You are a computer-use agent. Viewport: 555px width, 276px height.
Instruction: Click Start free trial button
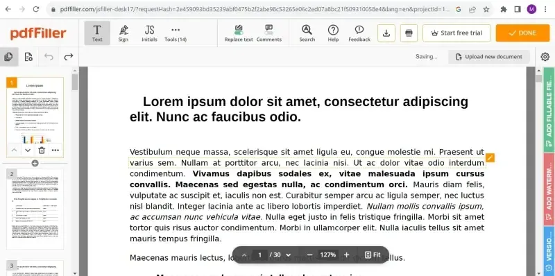tap(456, 33)
